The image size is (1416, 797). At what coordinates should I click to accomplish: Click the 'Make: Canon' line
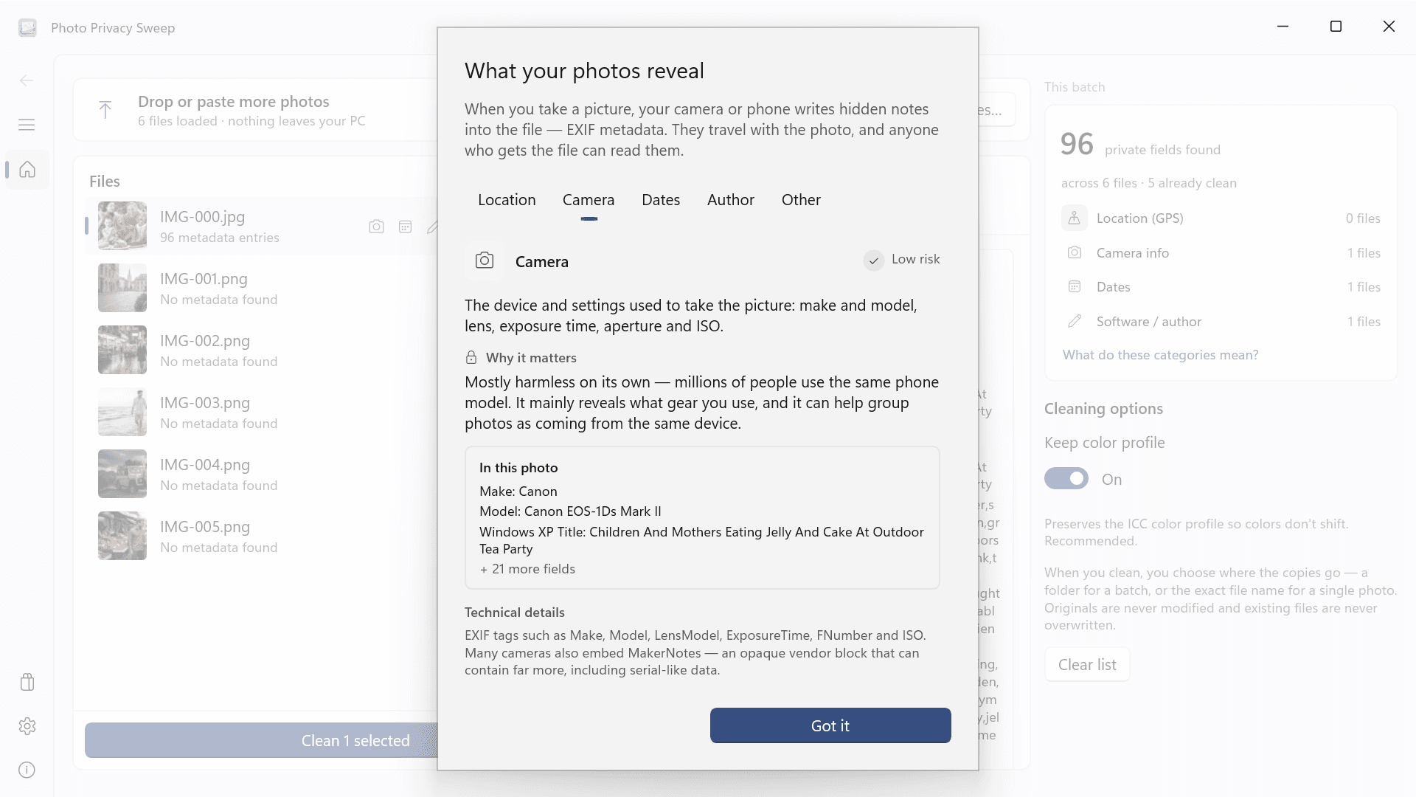coord(518,491)
